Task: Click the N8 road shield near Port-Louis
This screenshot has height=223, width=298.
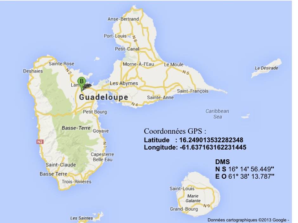Action: (x=135, y=39)
